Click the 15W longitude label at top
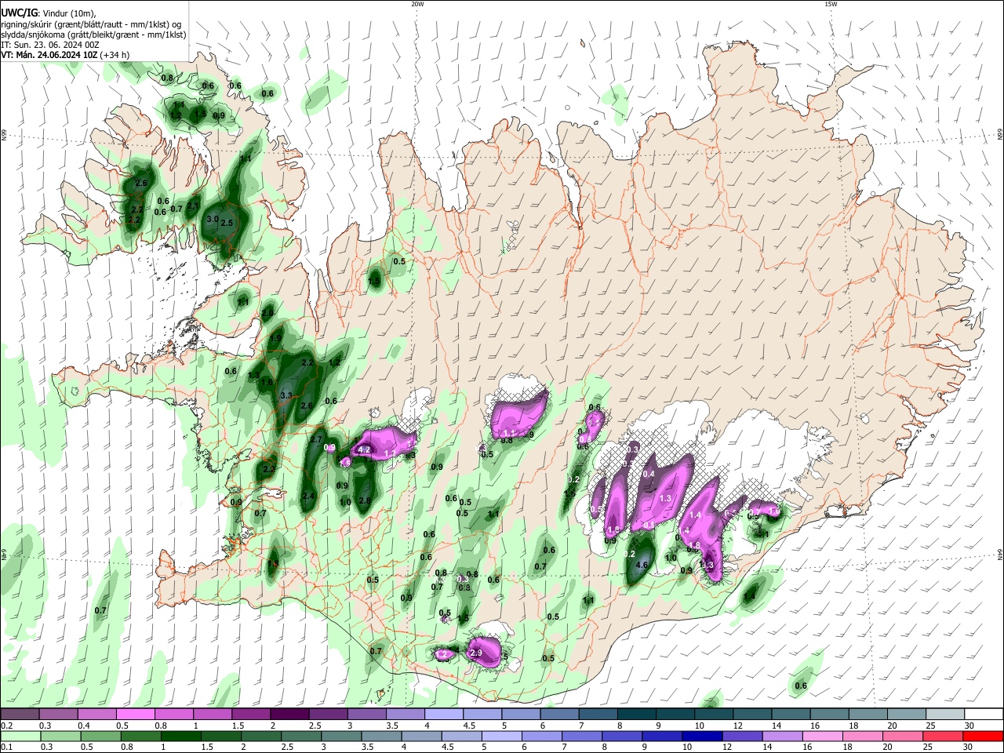The height and width of the screenshot is (753, 1004). [x=831, y=4]
